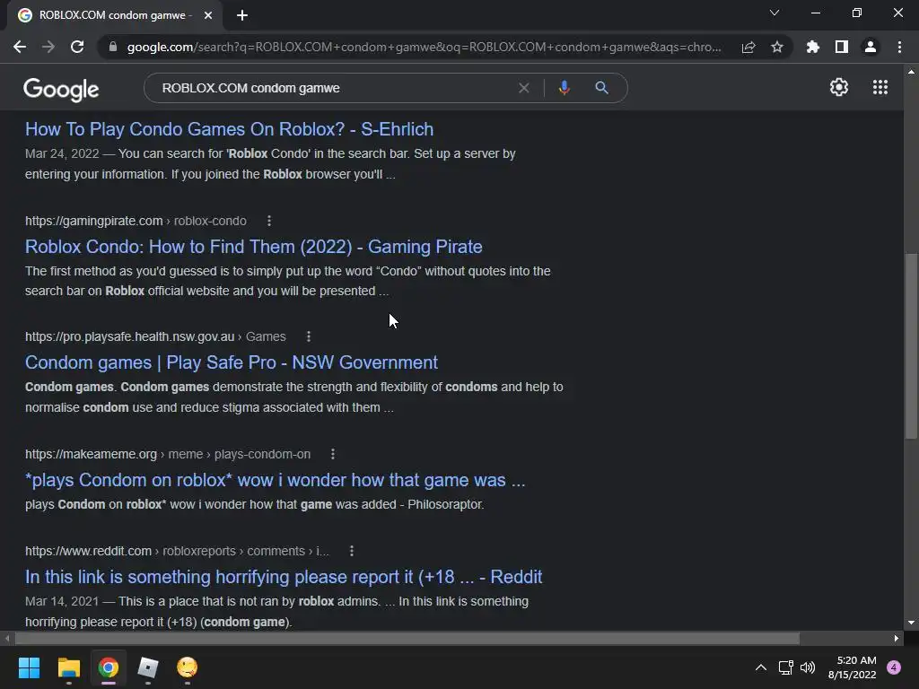
Task: Click the Google logo
Action: (x=61, y=89)
